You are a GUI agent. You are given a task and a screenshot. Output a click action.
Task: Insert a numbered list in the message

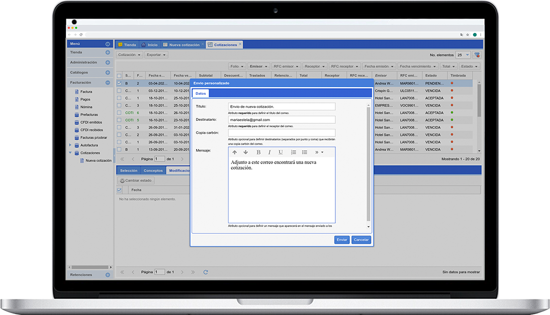click(x=294, y=152)
